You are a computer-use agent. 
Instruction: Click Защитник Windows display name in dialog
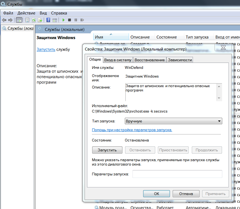tap(142, 76)
